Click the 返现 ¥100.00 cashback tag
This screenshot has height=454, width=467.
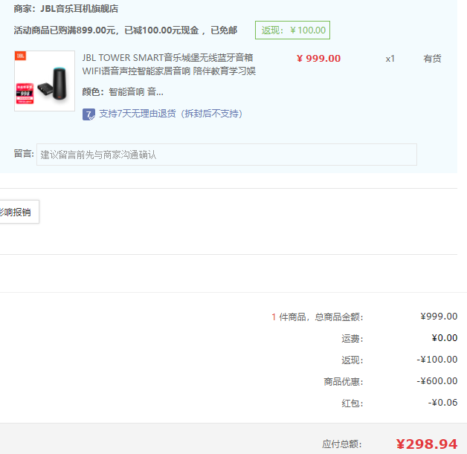[292, 30]
